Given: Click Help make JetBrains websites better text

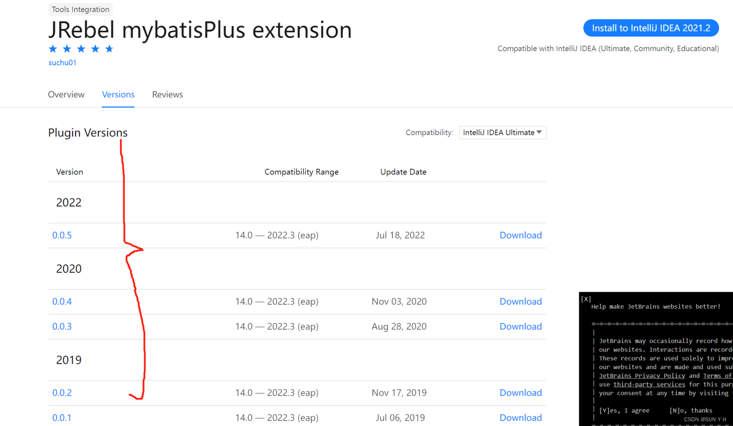Looking at the screenshot, I should point(655,306).
